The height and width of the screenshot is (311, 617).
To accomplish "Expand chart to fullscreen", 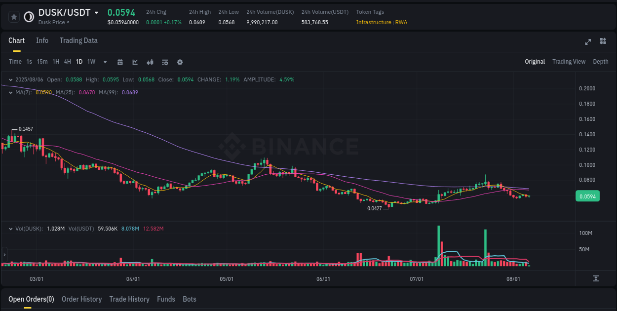I will pyautogui.click(x=588, y=40).
